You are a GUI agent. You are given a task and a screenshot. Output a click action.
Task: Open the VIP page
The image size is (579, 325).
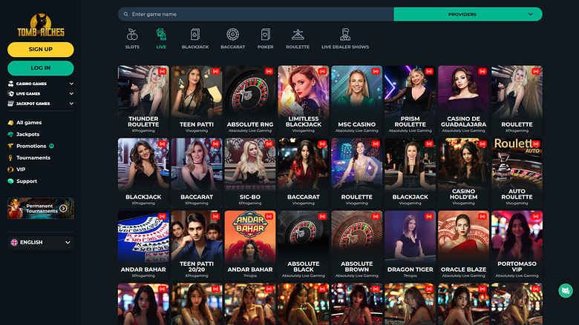[21, 170]
